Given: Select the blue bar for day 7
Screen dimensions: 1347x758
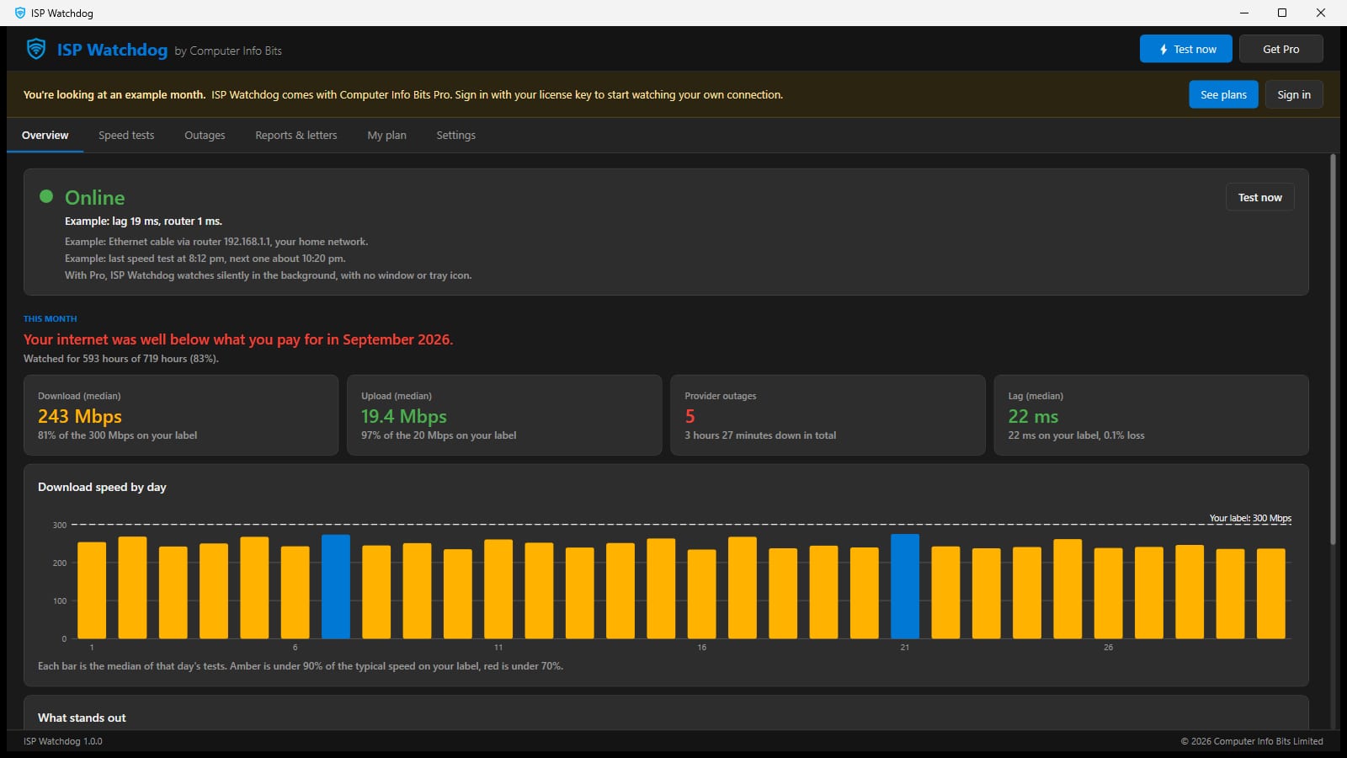Looking at the screenshot, I should point(336,586).
